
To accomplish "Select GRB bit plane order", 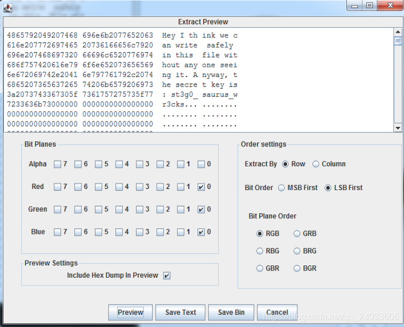I will point(297,233).
